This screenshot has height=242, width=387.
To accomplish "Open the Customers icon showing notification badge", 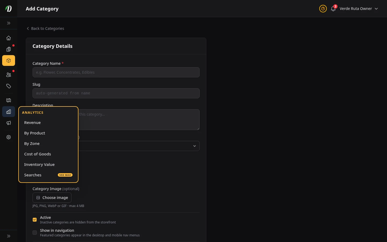I will pyautogui.click(x=9, y=75).
